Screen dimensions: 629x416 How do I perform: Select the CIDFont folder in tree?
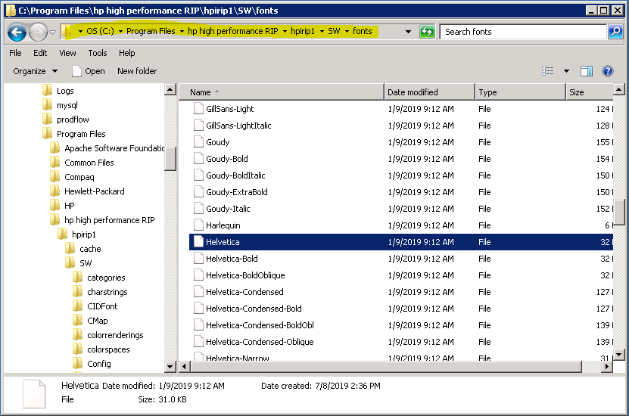pyautogui.click(x=95, y=306)
